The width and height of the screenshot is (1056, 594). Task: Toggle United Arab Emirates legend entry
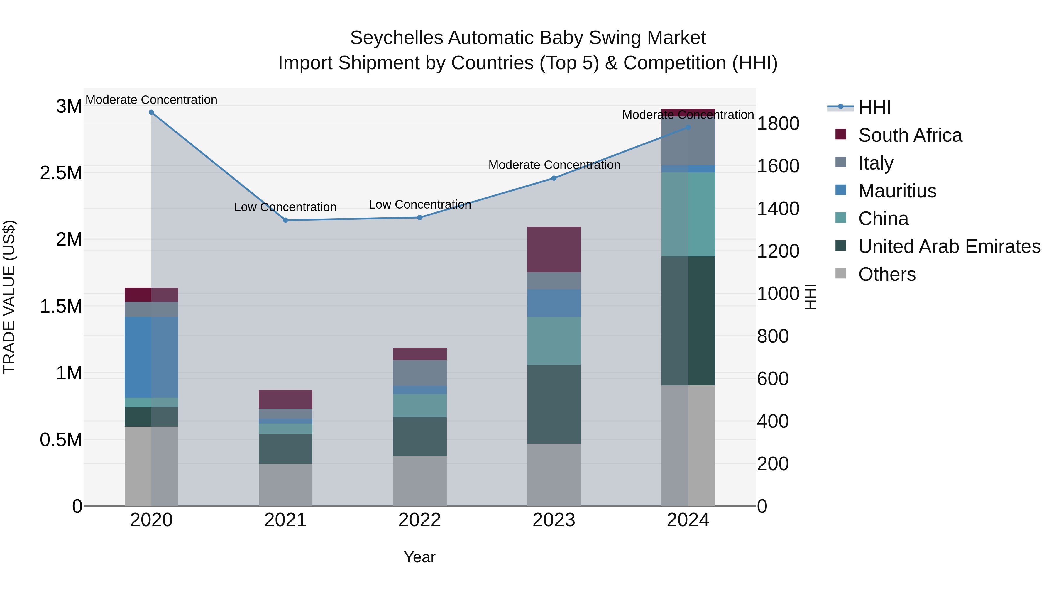[x=938, y=246]
